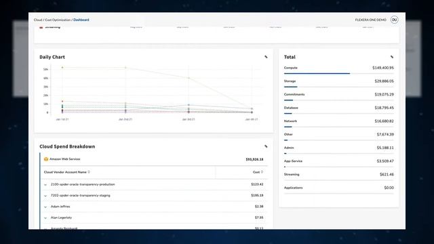Click the $16,680.82 Network amount

click(x=384, y=121)
